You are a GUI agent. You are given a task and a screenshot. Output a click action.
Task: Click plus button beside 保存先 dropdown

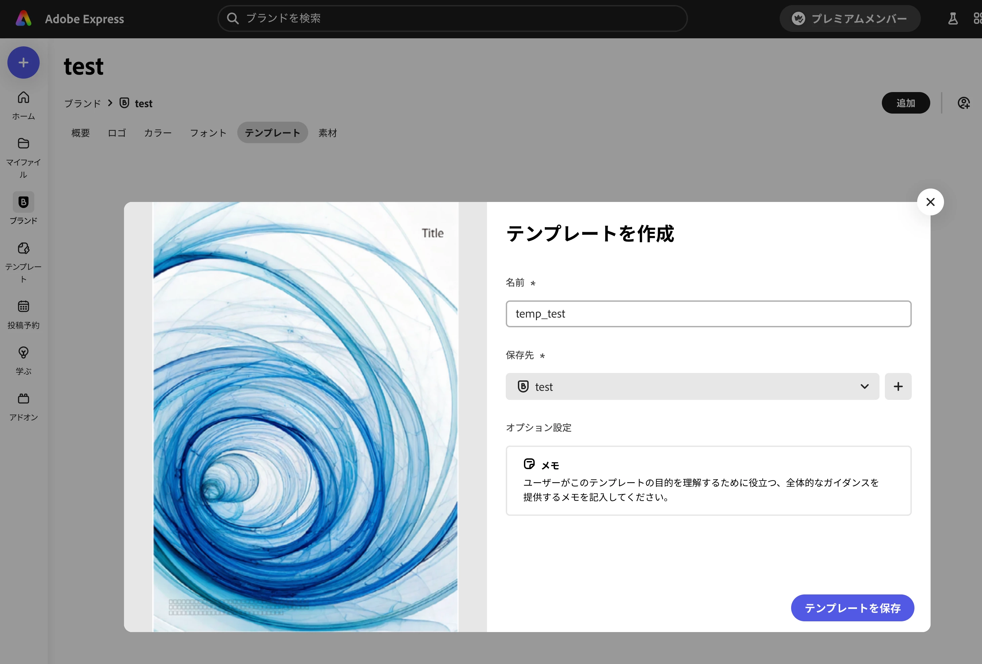point(898,386)
